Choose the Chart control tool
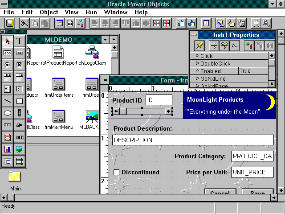The height and width of the screenshot is (214, 285). (x=8, y=149)
